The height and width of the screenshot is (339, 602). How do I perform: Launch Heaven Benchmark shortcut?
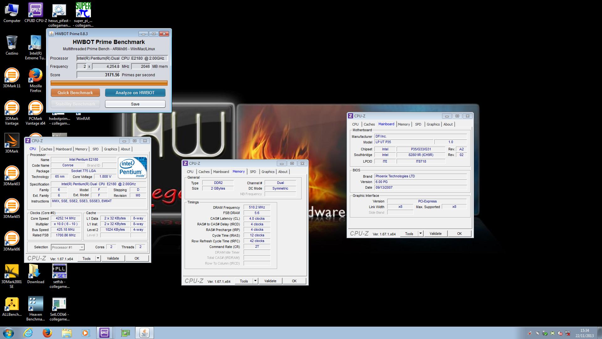pyautogui.click(x=35, y=309)
